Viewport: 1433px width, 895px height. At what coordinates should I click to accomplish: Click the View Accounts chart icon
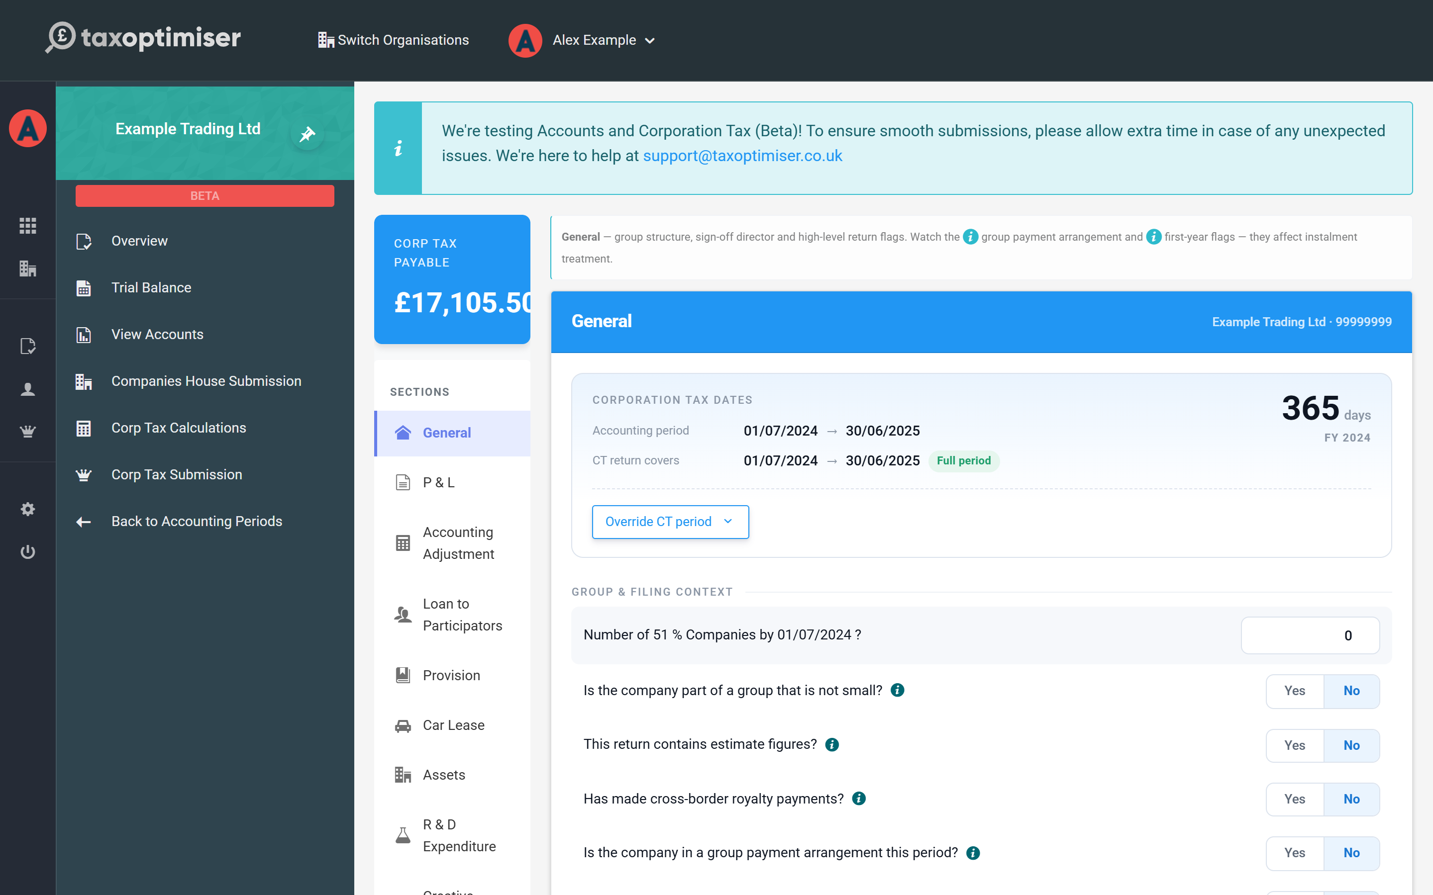pyautogui.click(x=84, y=335)
